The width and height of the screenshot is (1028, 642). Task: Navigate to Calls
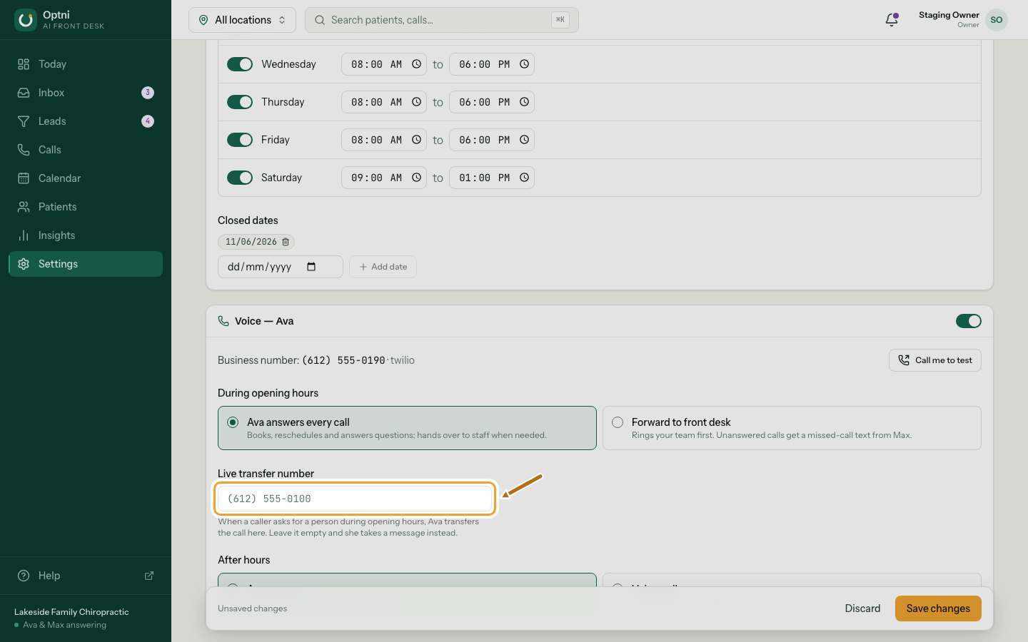(x=86, y=150)
